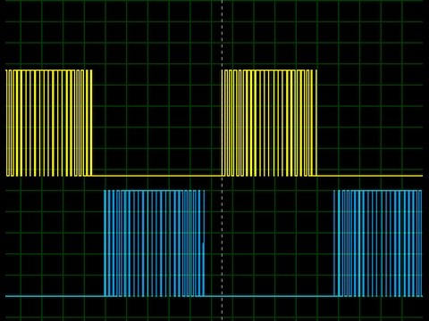The height and width of the screenshot is (321, 429).
Task: Mark rising edge starting first blue burst
Action: 105,243
